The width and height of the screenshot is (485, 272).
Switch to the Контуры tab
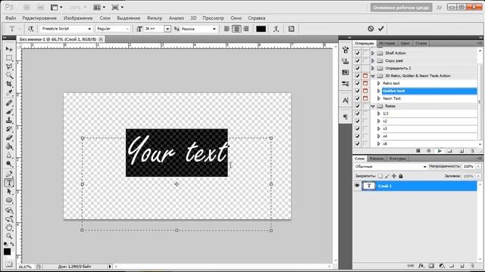397,159
